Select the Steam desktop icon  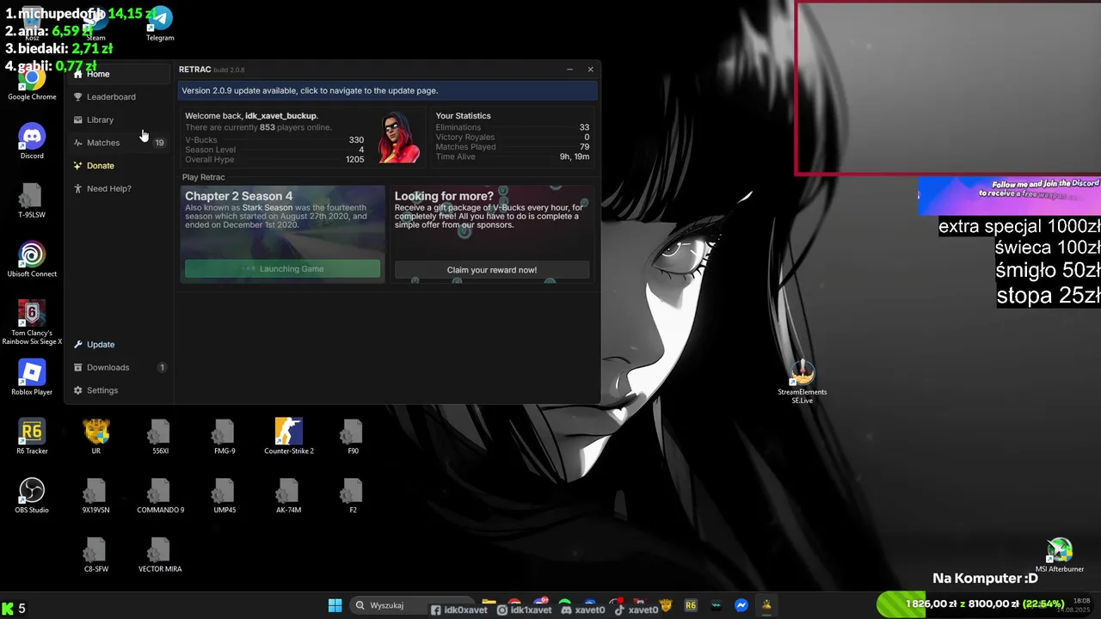95,24
